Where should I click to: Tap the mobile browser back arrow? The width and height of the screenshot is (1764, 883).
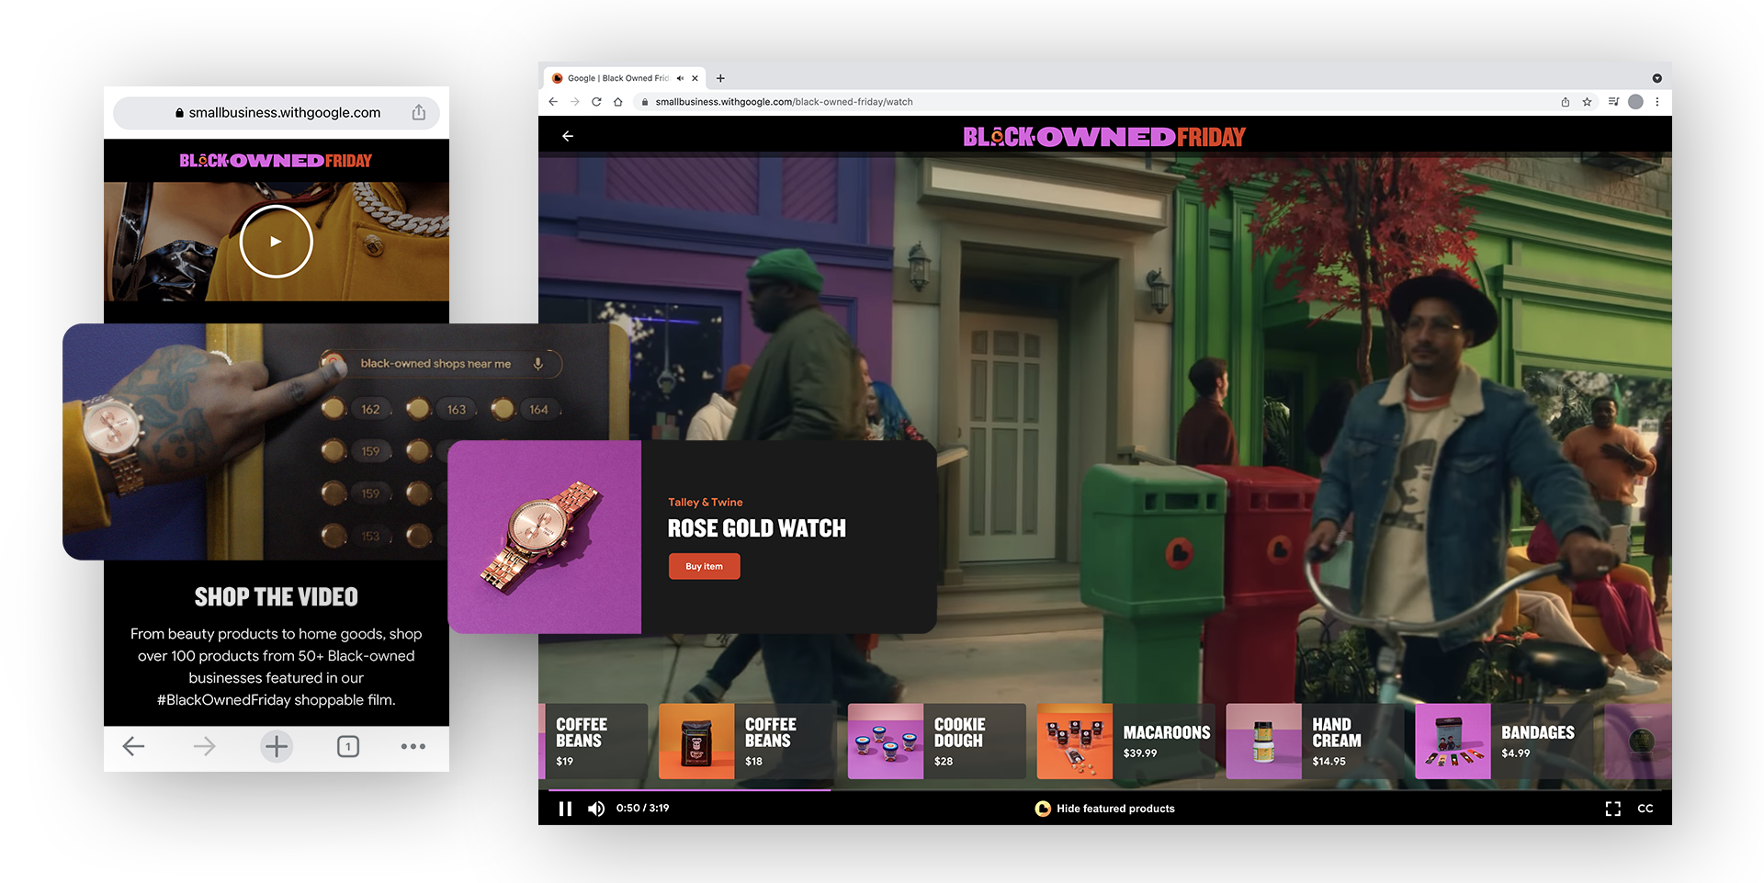point(134,746)
